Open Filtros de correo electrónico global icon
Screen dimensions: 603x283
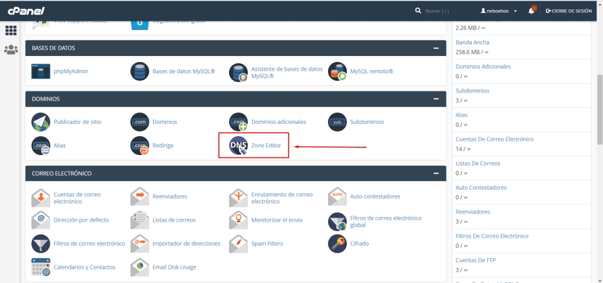(337, 222)
